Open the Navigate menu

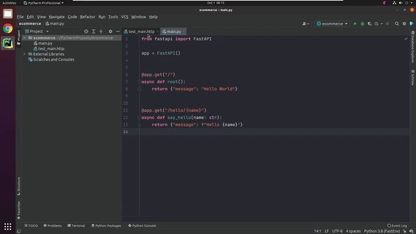pyautogui.click(x=57, y=17)
